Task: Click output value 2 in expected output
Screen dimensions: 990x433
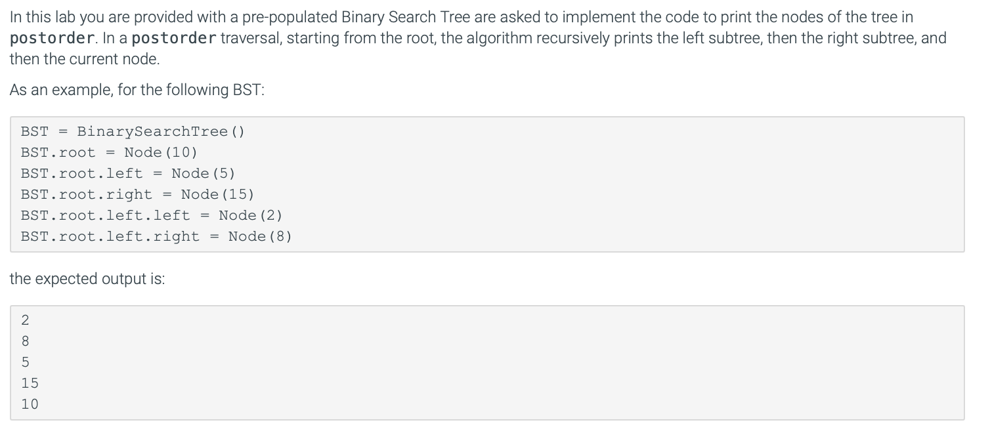Action: coord(26,320)
